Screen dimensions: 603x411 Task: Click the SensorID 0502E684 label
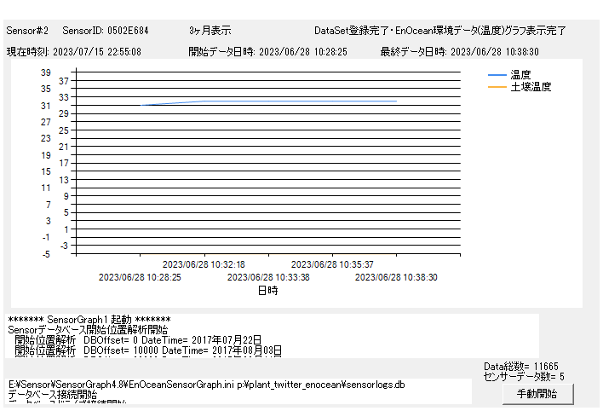105,31
